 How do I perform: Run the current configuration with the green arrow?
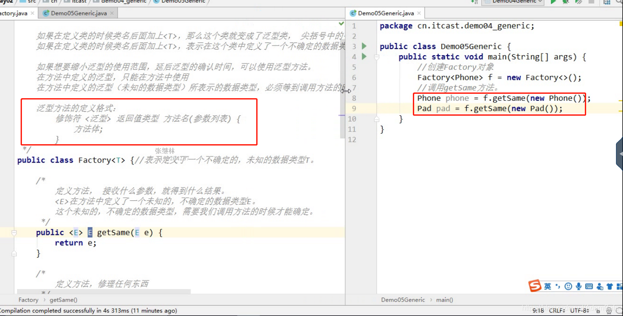[554, 2]
